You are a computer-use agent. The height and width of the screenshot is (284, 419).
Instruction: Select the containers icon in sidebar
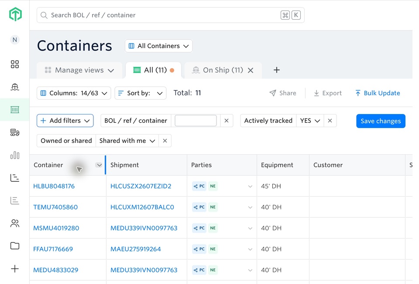[x=15, y=110]
